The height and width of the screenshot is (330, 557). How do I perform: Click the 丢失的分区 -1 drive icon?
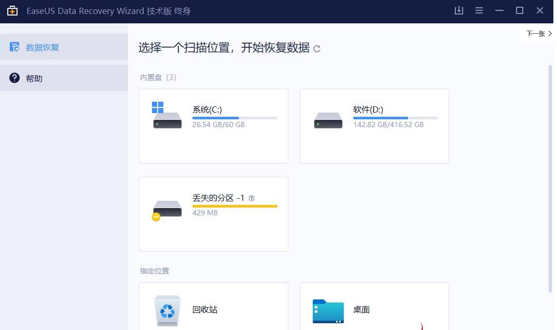point(167,209)
